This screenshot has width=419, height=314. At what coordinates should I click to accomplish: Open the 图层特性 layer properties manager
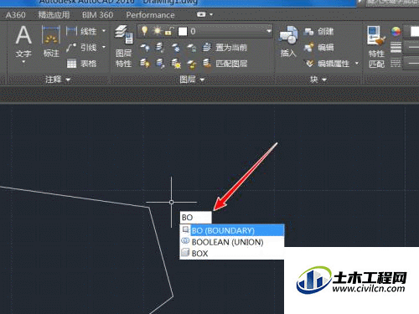tap(123, 46)
